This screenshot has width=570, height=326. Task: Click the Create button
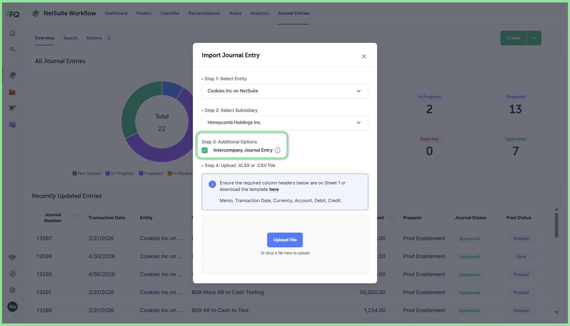click(513, 38)
